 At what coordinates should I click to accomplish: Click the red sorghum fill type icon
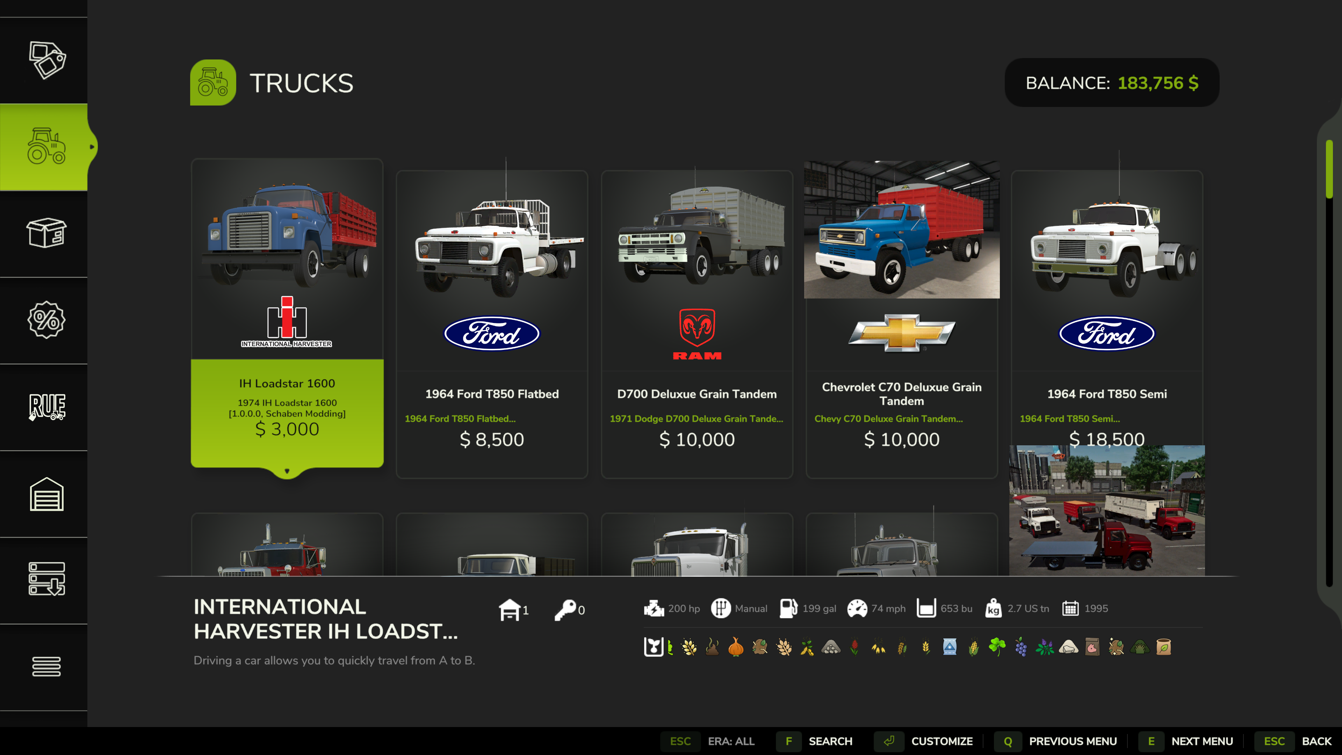tap(854, 647)
